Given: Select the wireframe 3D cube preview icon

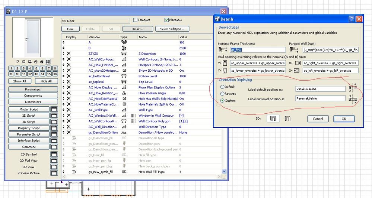Looking at the screenshot, I should [x=36, y=62].
